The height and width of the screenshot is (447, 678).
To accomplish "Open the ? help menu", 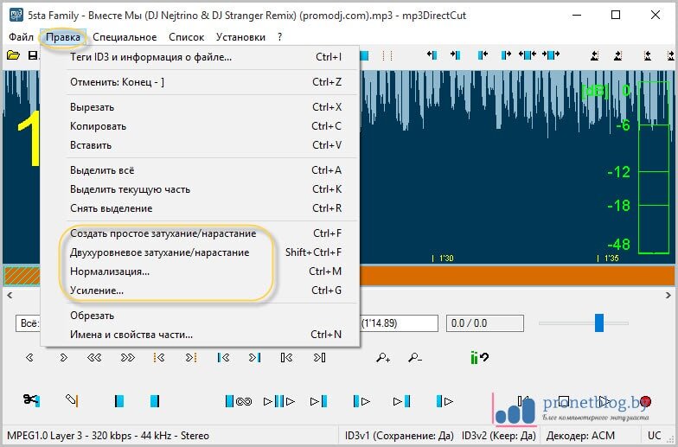I will point(280,37).
